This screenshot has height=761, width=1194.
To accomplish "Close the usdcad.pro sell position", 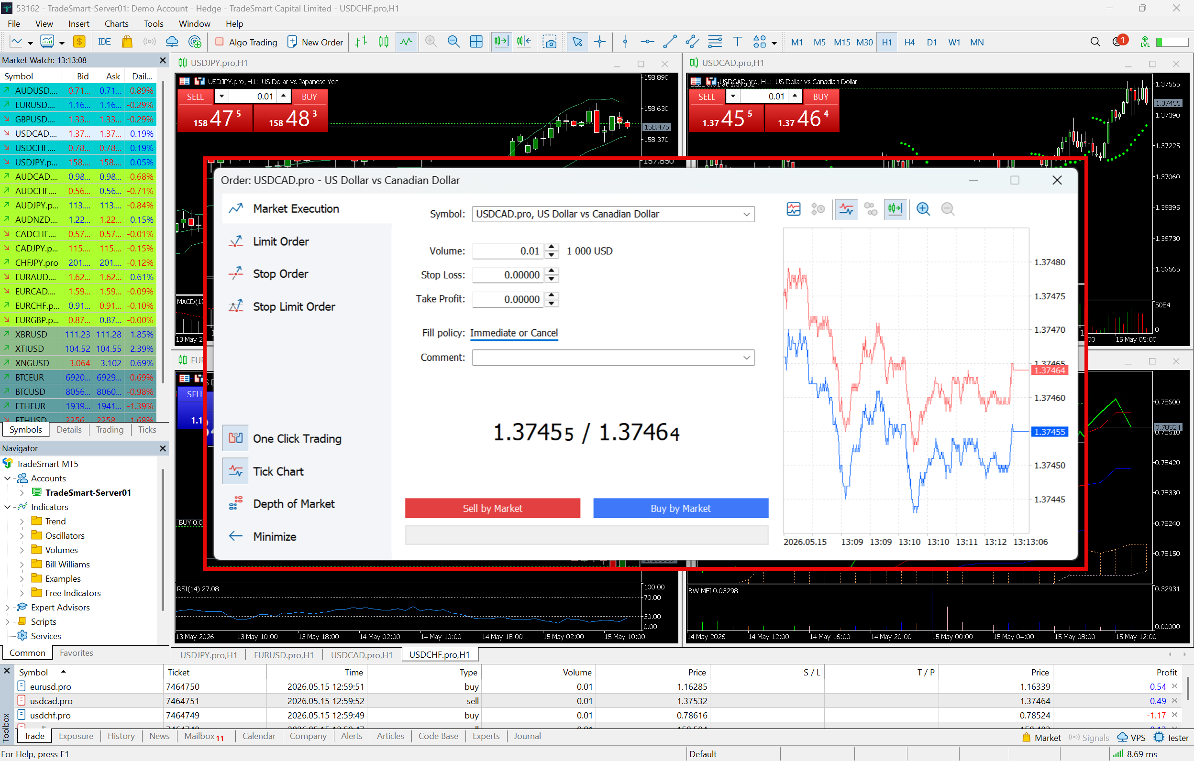I will 1174,701.
